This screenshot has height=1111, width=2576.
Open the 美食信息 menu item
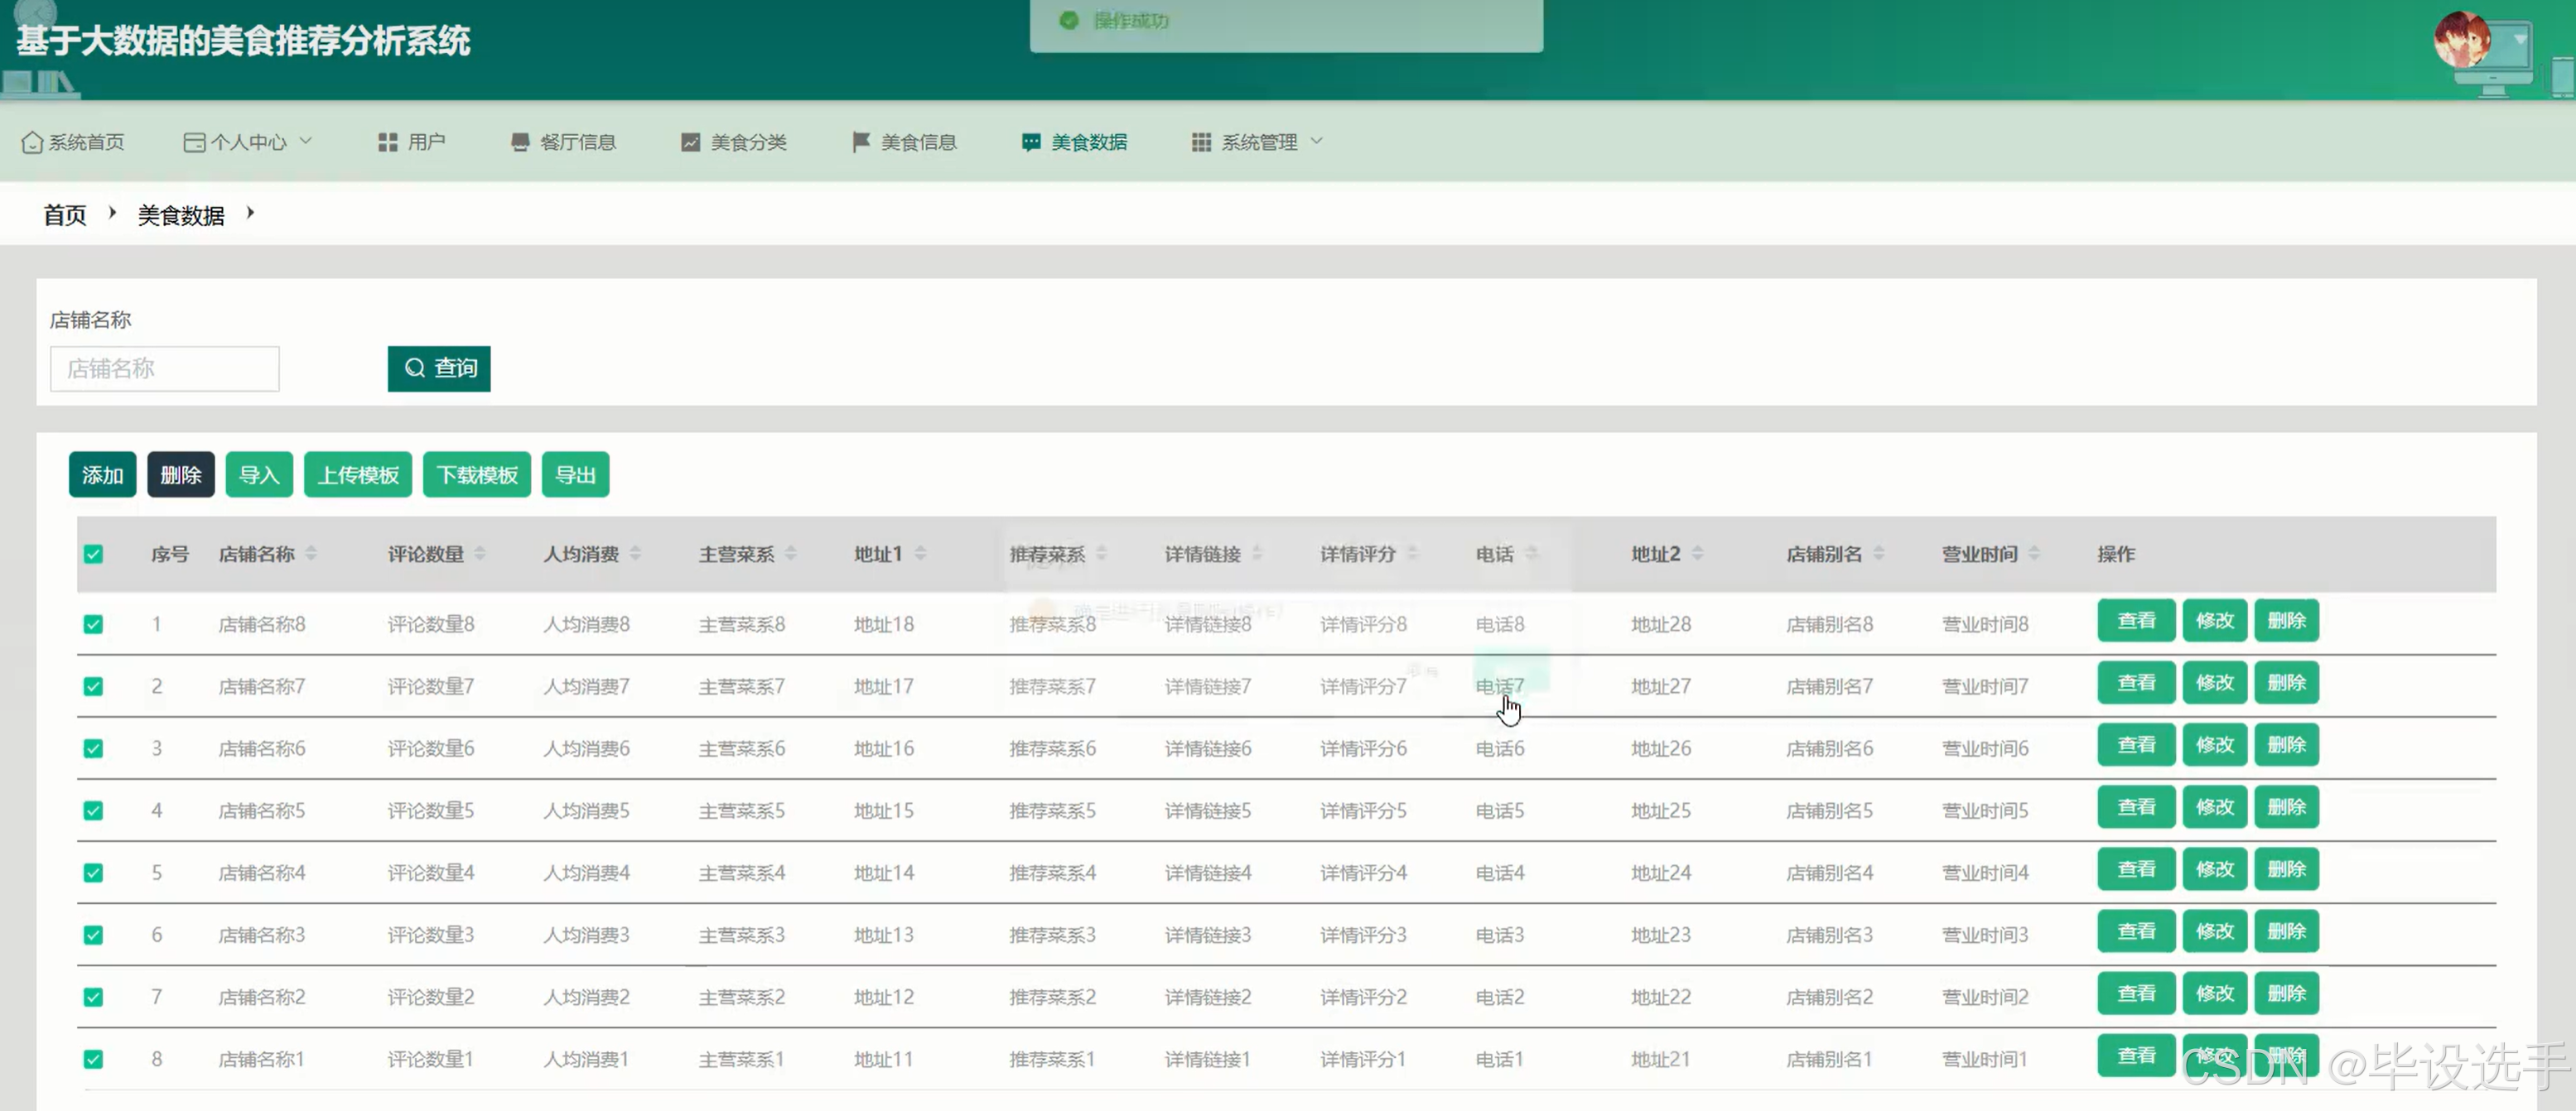[x=917, y=142]
